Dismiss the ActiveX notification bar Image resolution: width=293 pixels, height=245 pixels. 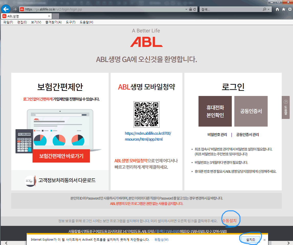click(264, 240)
